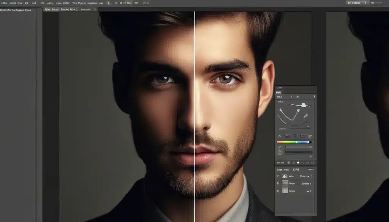Switch to the 'BOILG.' tab
The image size is (389, 222).
point(74,9)
